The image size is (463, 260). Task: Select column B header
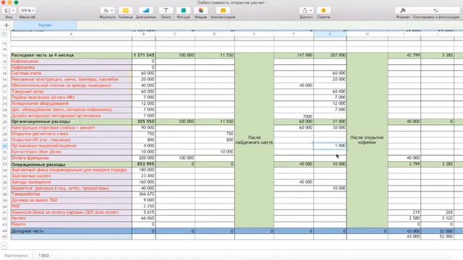point(143,34)
